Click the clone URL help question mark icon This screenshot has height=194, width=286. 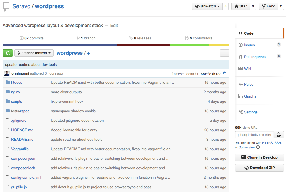click(x=258, y=147)
